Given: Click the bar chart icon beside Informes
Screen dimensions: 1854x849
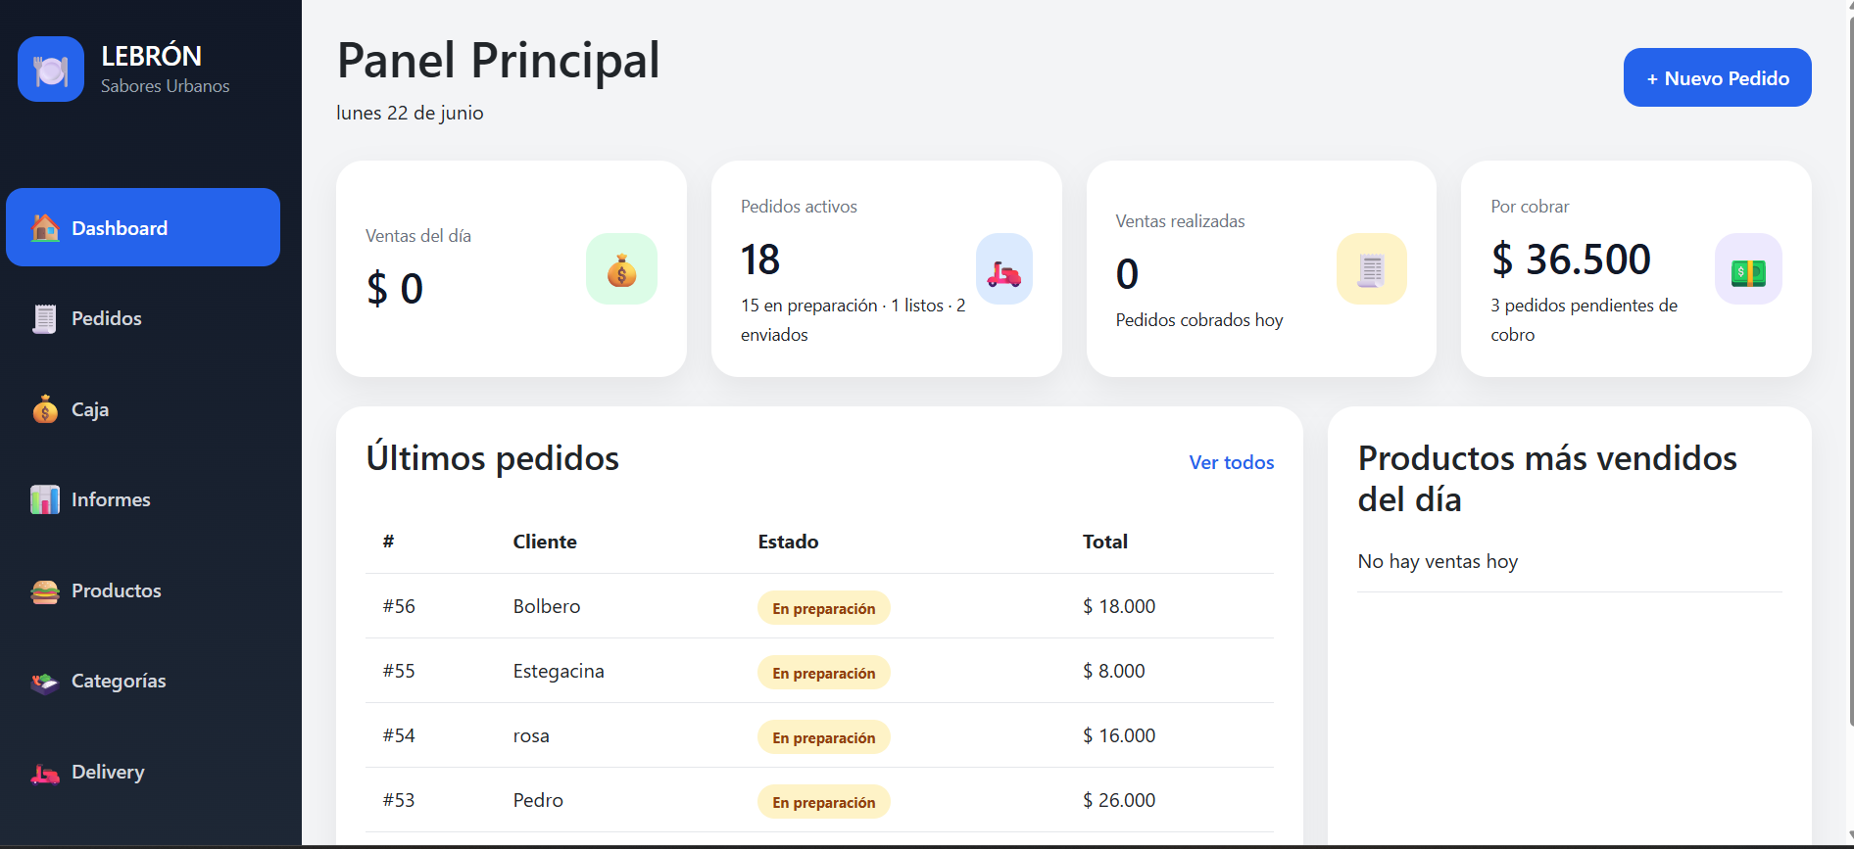Looking at the screenshot, I should click(45, 499).
